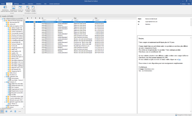This screenshot has height=116, width=192.
Task: Click the Tâches folder icon in tree
Action: pyautogui.click(x=10, y=104)
